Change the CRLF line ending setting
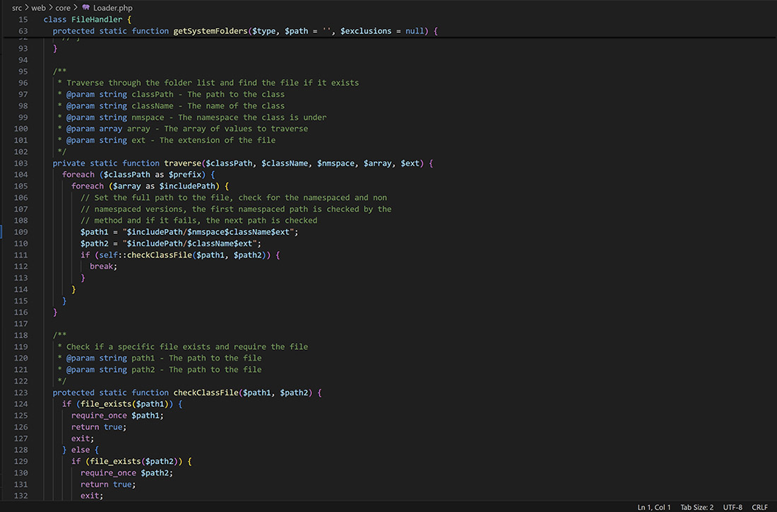 [759, 507]
